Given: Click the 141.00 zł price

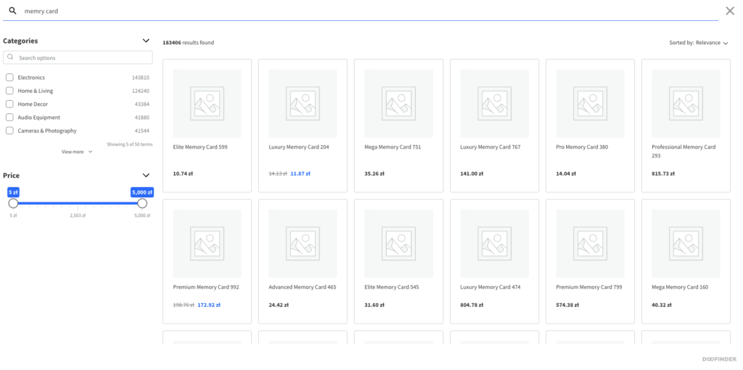Looking at the screenshot, I should 472,173.
